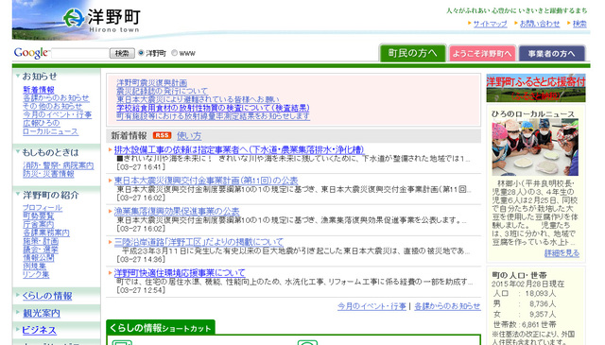This screenshot has width=605, height=345.
Task: Open 各課業務案内 sidebar link
Action: coord(46,233)
